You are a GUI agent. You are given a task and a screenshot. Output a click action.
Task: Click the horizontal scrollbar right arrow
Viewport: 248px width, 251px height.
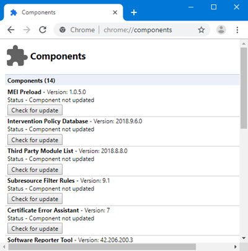pos(236,247)
